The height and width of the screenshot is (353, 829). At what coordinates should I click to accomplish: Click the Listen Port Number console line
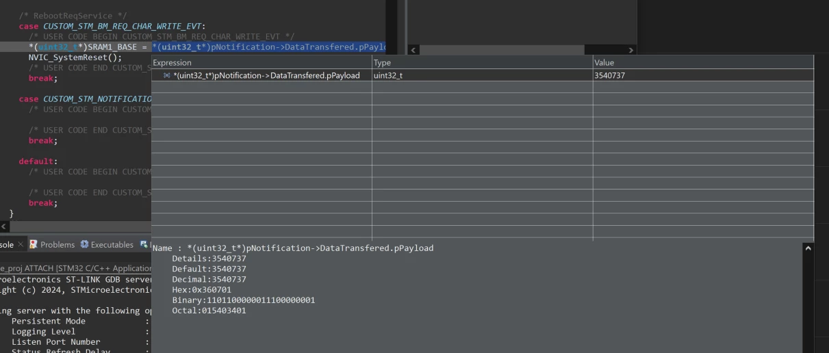pos(56,341)
